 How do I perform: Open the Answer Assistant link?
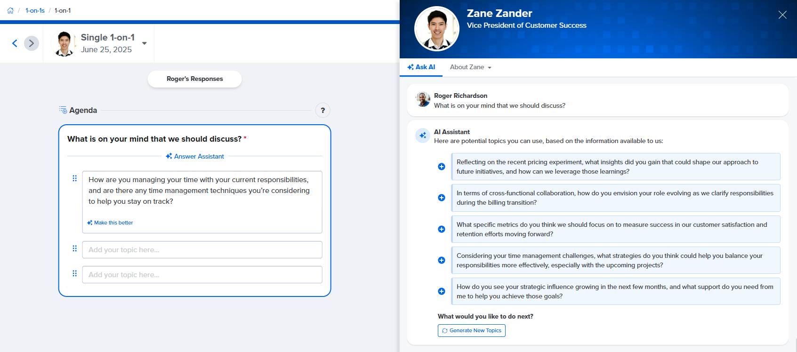click(x=195, y=156)
